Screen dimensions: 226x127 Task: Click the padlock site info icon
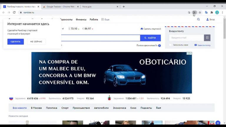coord(21,13)
